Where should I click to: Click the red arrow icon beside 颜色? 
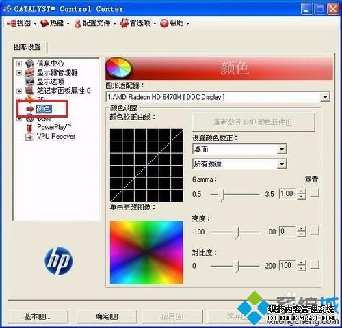click(x=30, y=109)
